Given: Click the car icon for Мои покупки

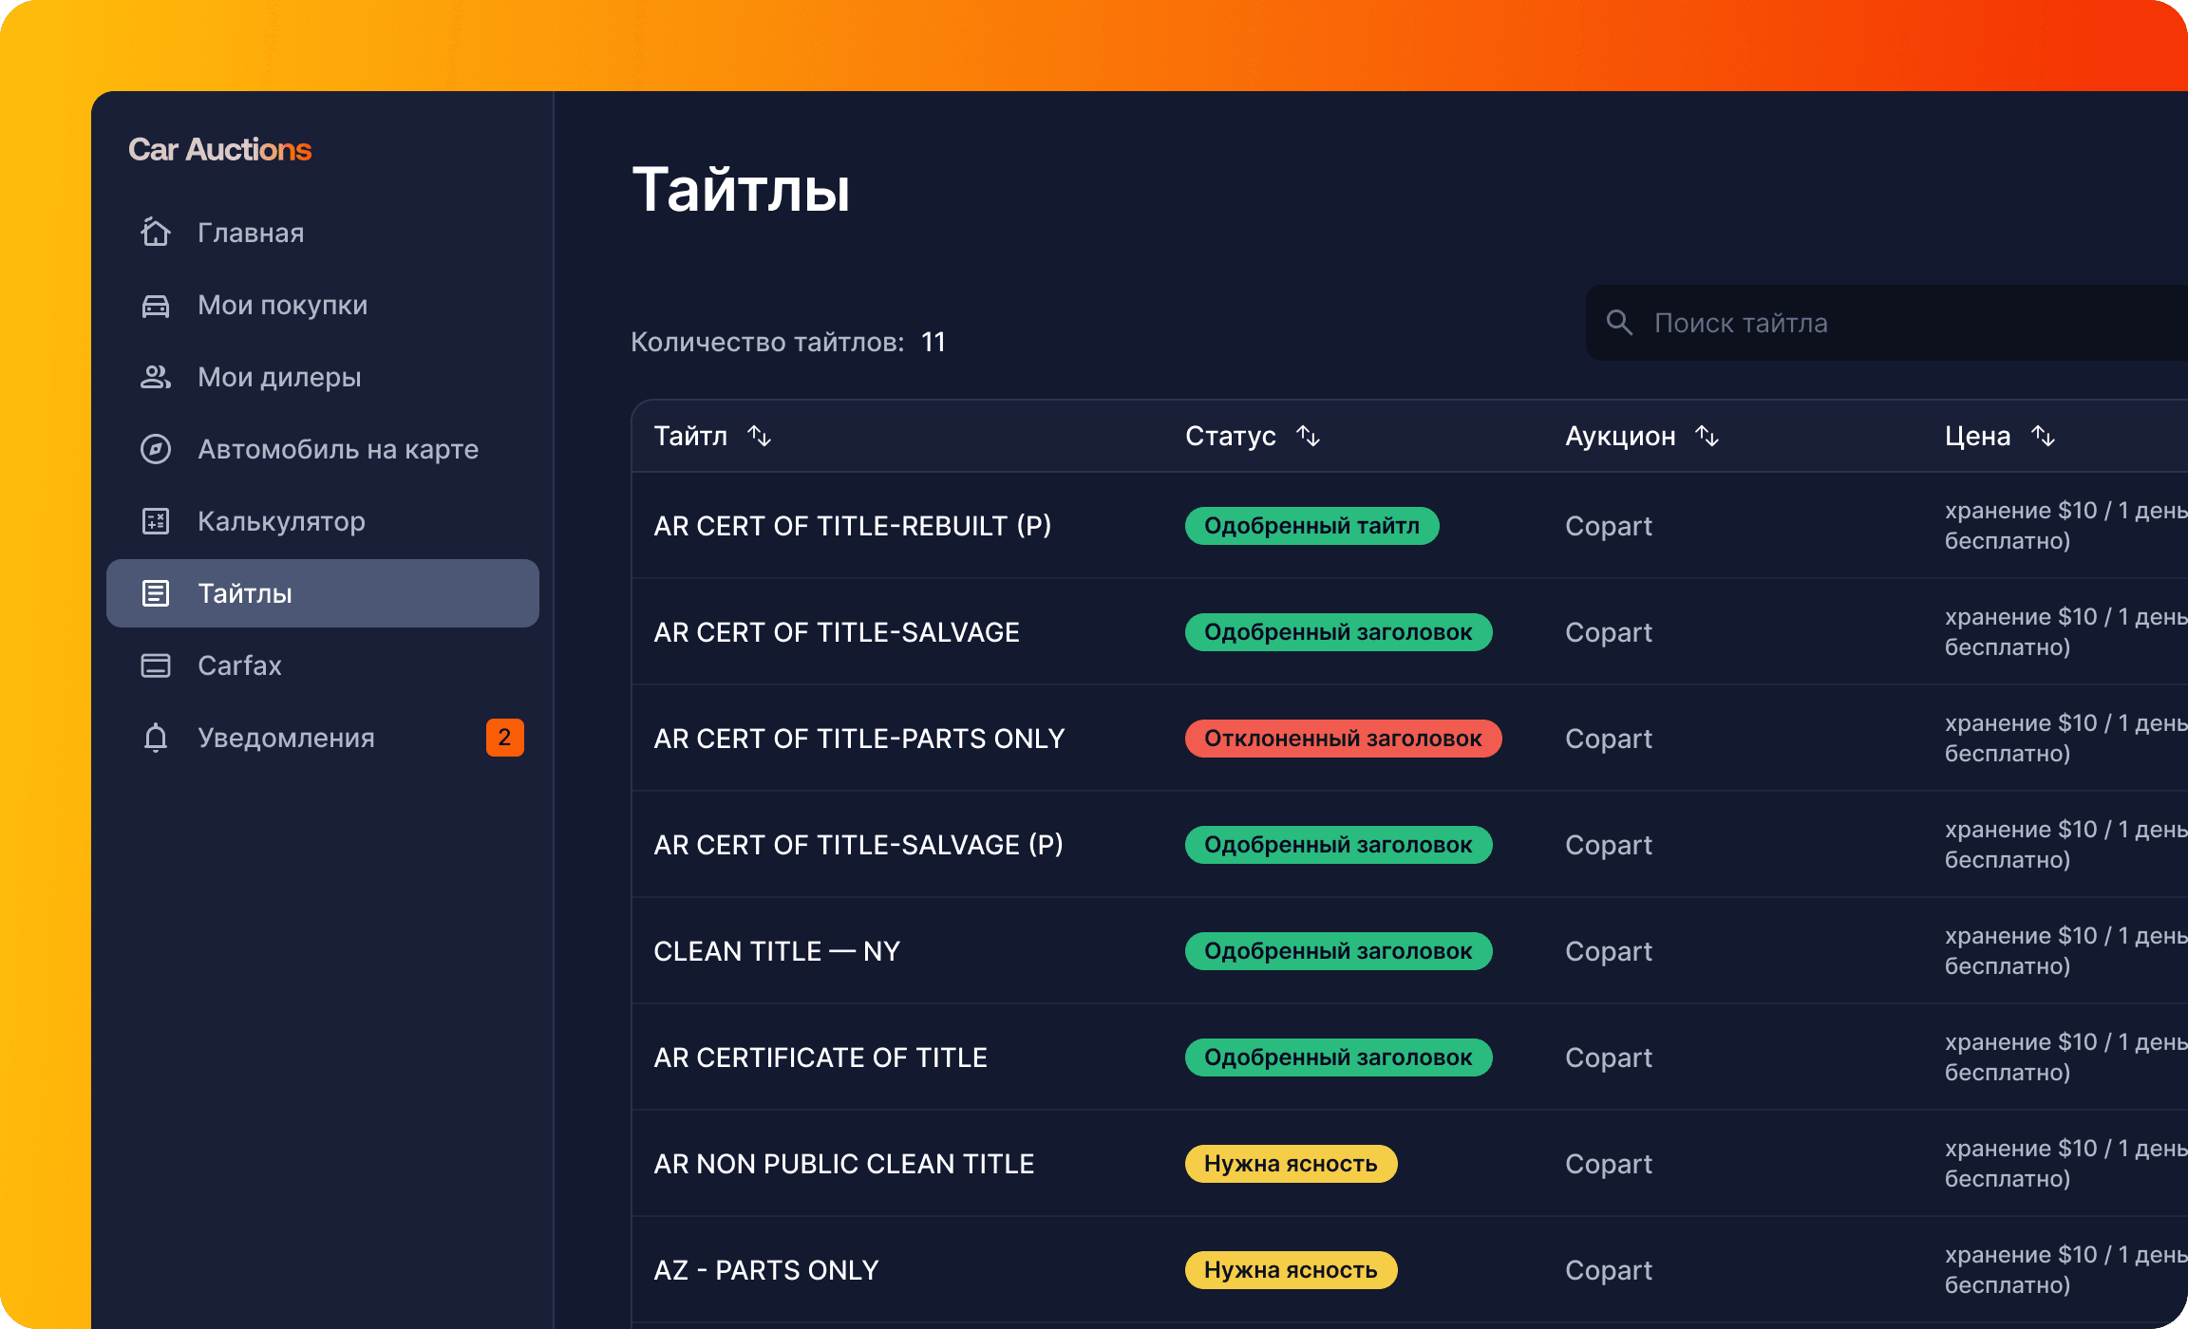Looking at the screenshot, I should 156,306.
